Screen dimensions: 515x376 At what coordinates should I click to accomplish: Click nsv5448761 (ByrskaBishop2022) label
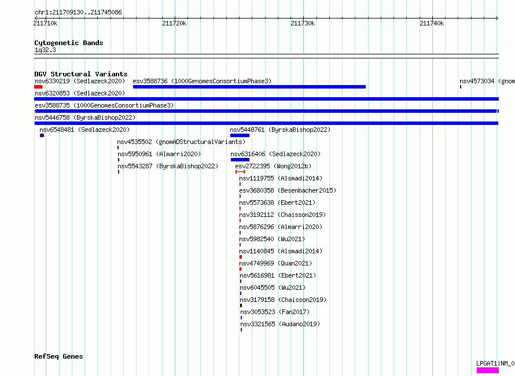coord(280,130)
